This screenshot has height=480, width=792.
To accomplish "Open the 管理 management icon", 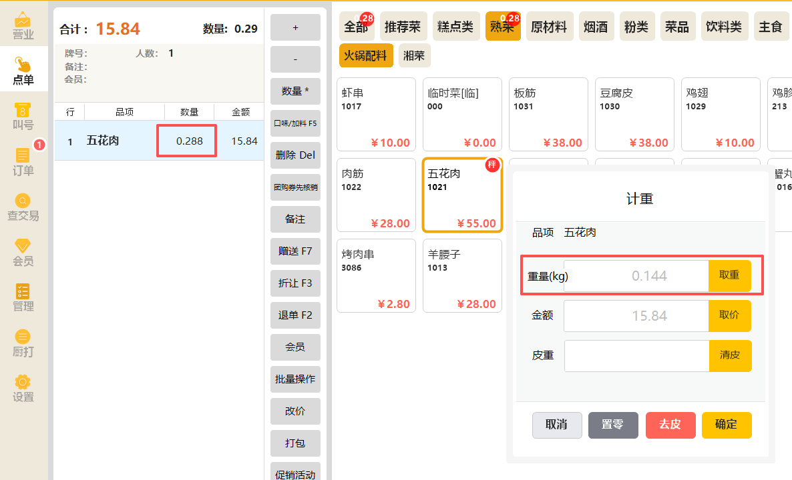I will [23, 298].
